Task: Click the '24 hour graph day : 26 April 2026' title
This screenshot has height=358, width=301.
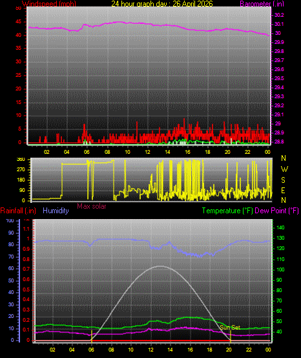Action: tap(162, 4)
